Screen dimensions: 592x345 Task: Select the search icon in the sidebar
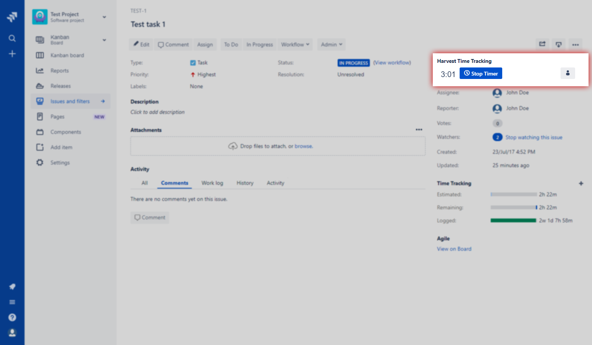pos(12,38)
